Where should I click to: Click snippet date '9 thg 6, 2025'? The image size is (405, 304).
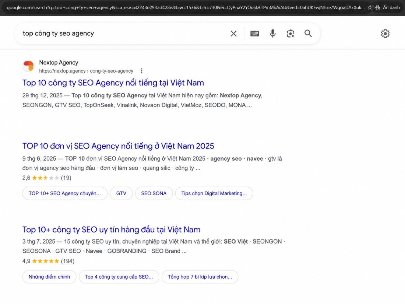39,158
